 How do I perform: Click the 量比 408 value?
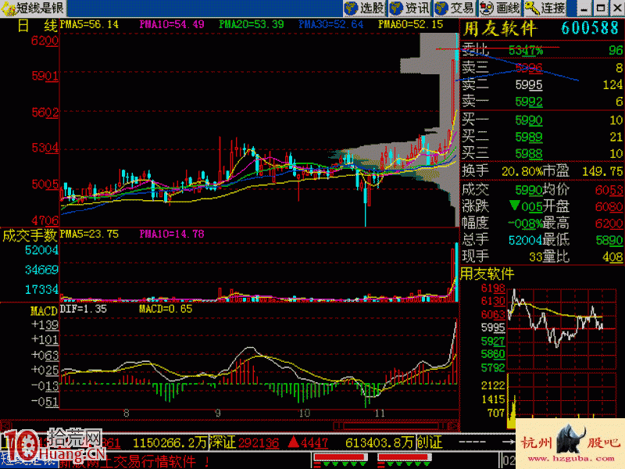(x=613, y=257)
